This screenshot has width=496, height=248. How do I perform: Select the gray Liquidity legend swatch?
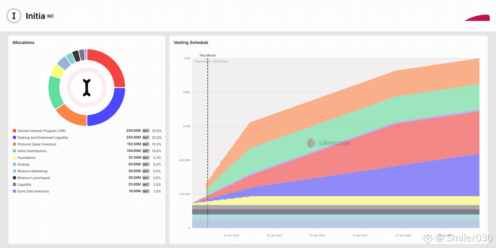pos(14,184)
